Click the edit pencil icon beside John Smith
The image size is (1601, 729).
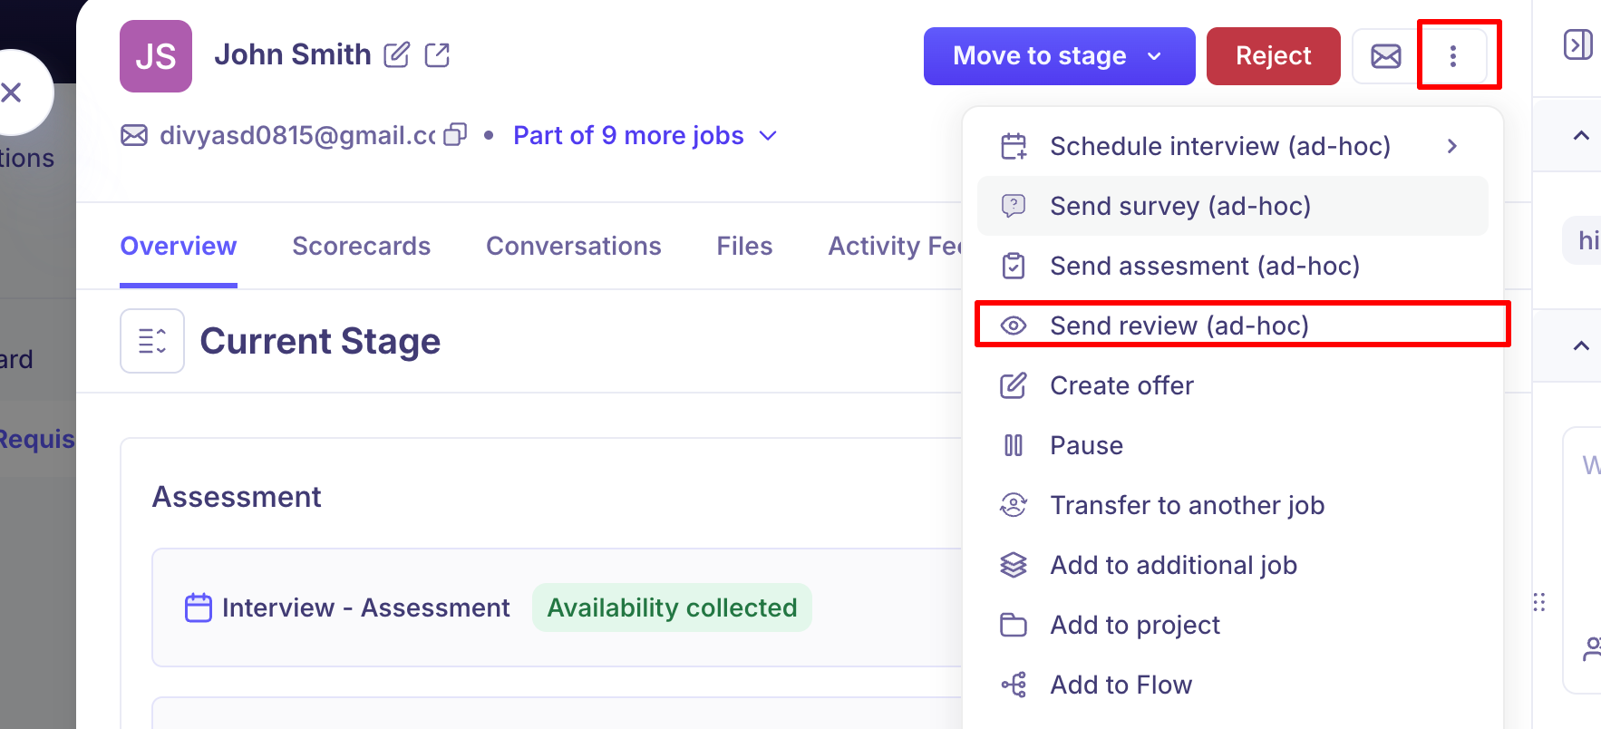396,55
